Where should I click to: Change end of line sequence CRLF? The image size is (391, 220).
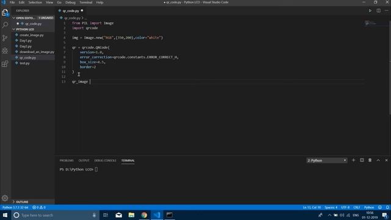(x=357, y=207)
